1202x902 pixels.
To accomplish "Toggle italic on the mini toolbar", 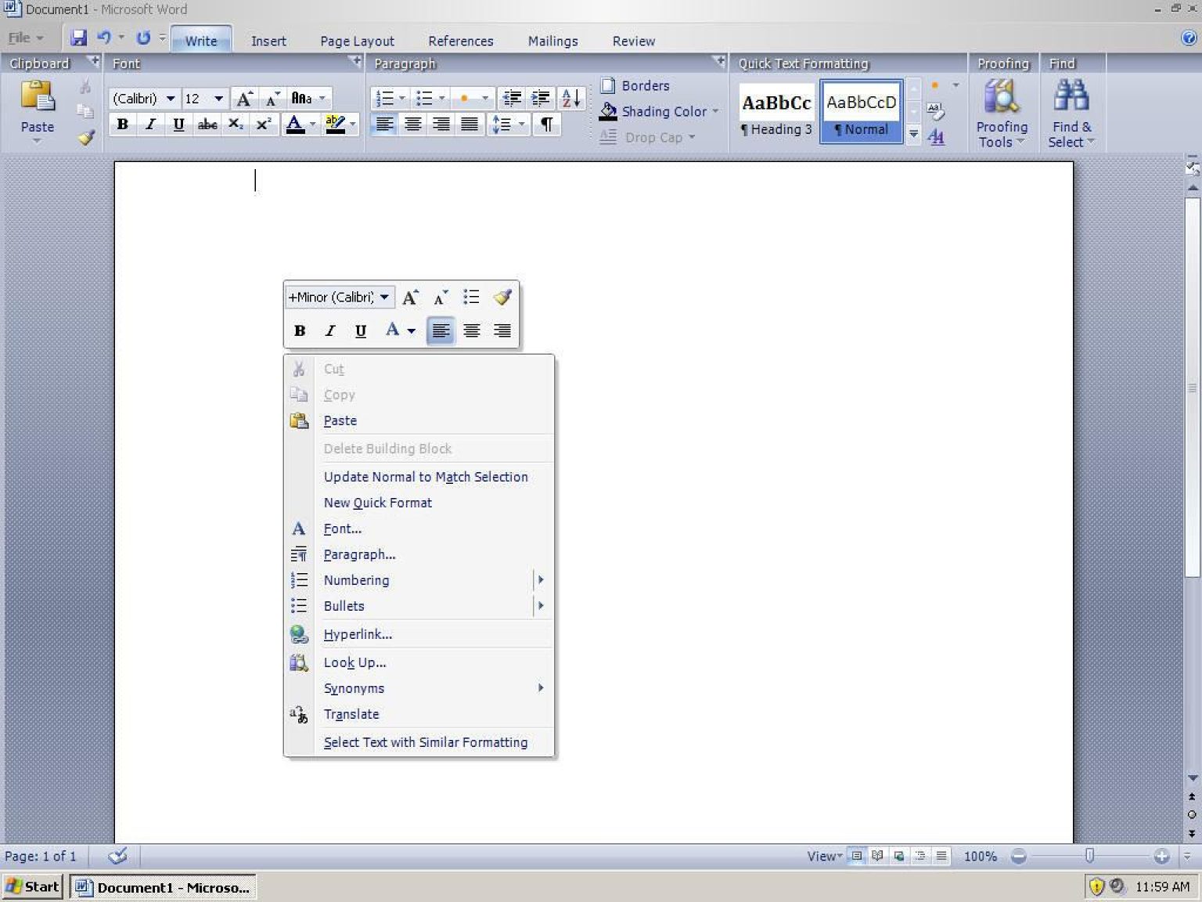I will point(329,330).
